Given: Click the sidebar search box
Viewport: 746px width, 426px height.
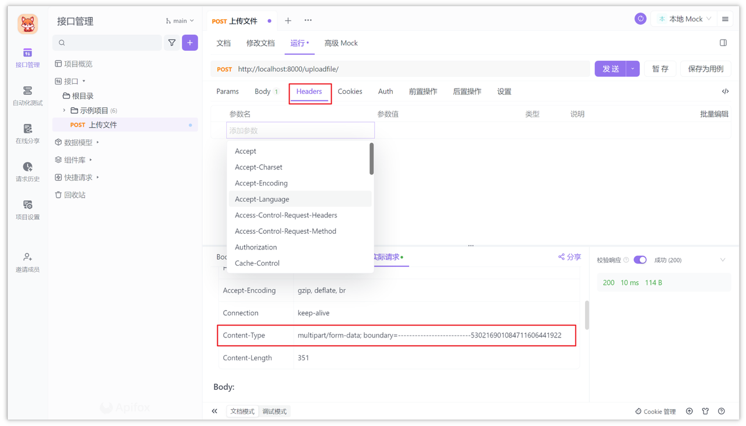Looking at the screenshot, I should pos(107,43).
